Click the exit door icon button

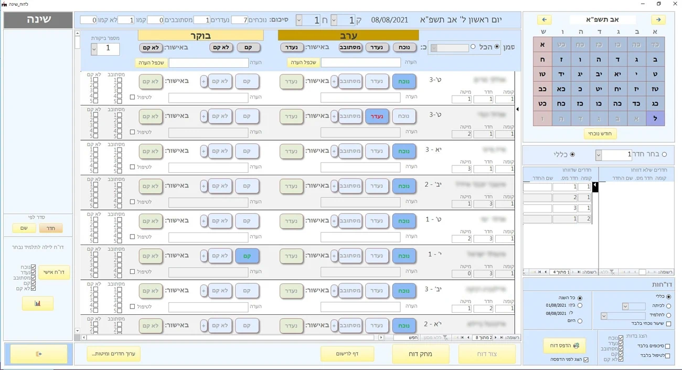click(39, 354)
